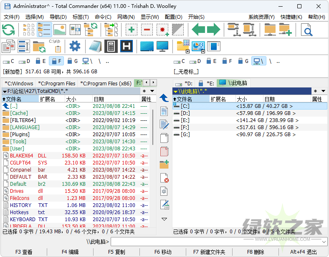Image resolution: width=329 pixels, height=257 pixels.
Task: Click the notepad icon in second toolbar
Action: pyautogui.click(x=95, y=46)
